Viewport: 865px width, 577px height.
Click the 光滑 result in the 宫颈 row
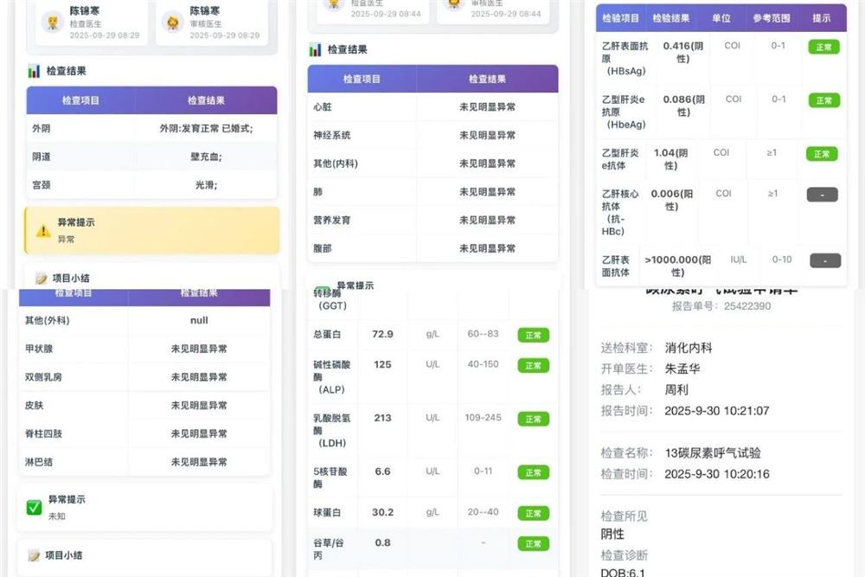coord(207,185)
